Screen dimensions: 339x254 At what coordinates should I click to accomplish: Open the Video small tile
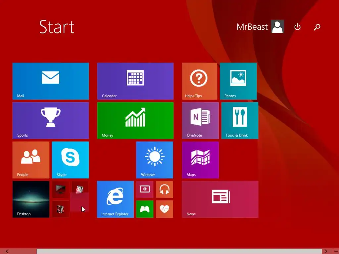click(x=145, y=190)
